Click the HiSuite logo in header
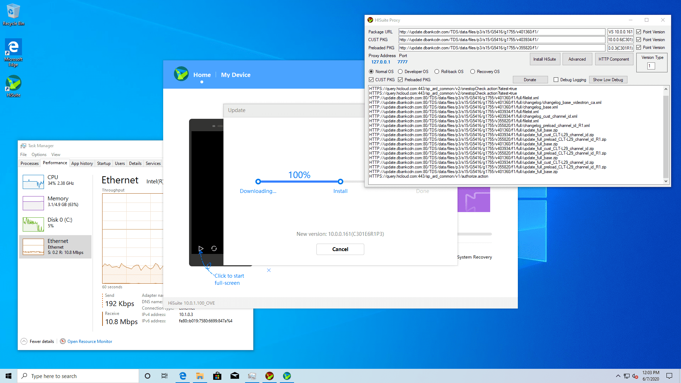The image size is (681, 383). pyautogui.click(x=181, y=74)
